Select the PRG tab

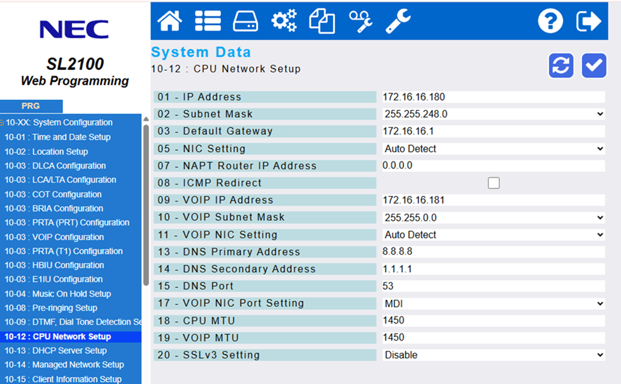pyautogui.click(x=31, y=106)
